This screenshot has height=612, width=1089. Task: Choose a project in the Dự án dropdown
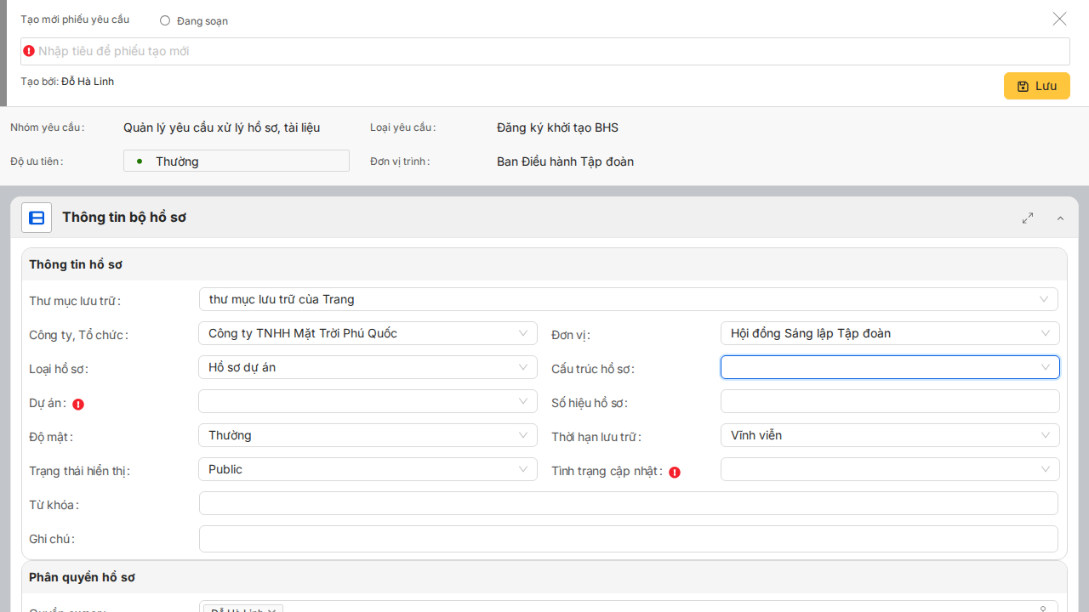368,401
